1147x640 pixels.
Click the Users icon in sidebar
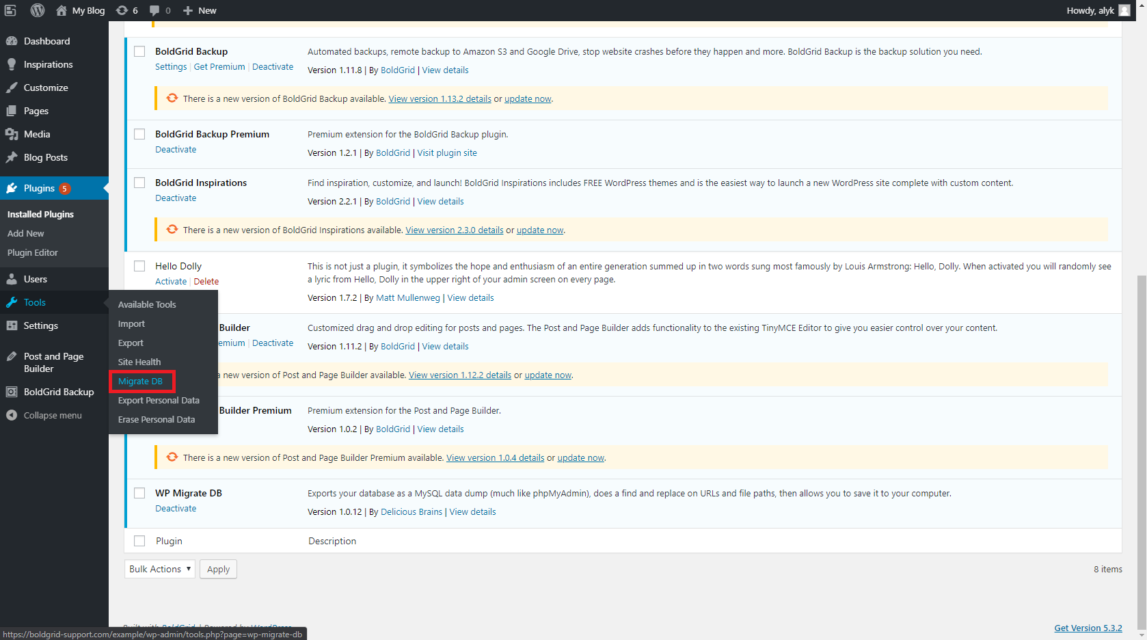[x=12, y=279]
